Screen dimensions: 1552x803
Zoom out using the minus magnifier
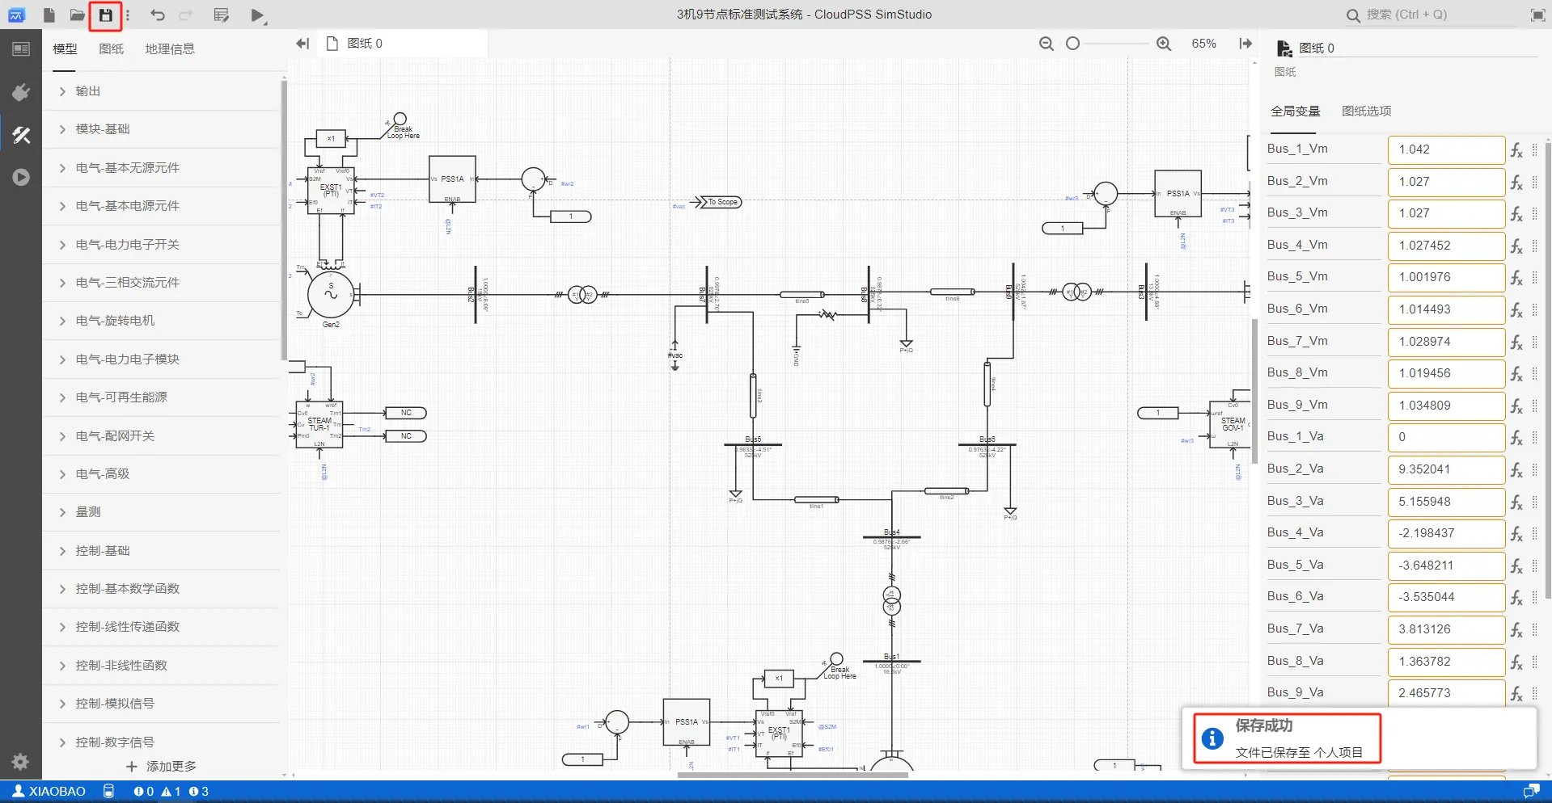pos(1047,44)
